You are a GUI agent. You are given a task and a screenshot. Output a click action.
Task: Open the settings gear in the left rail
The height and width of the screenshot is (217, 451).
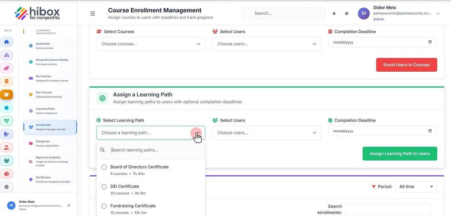tap(6, 187)
